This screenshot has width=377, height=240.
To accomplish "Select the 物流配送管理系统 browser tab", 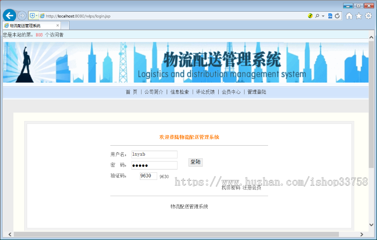I will coord(31,25).
